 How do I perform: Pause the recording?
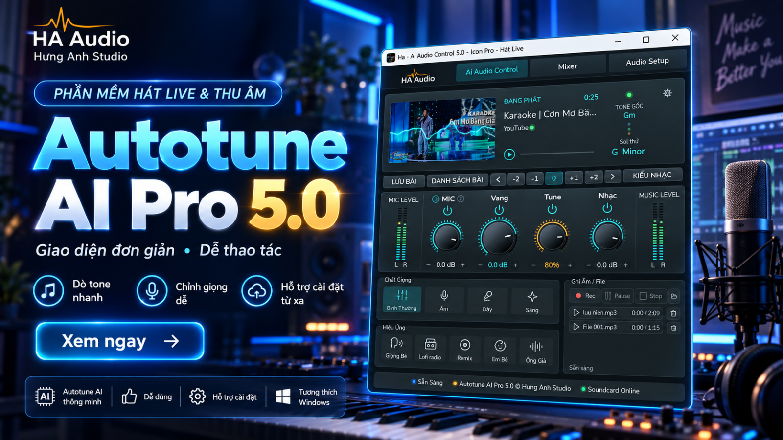click(x=618, y=296)
